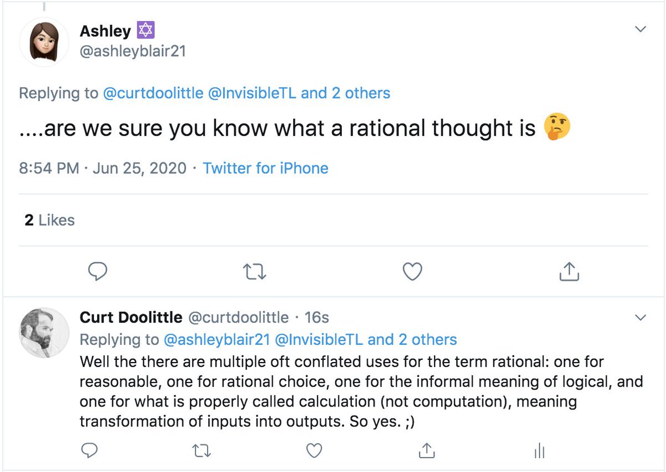Retweet Ashley's rational thought tweet
Screen dimensions: 666x472
[x=255, y=272]
